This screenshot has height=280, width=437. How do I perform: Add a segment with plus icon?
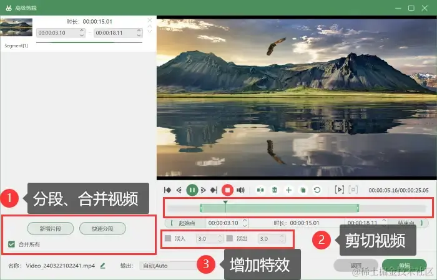pyautogui.click(x=288, y=190)
